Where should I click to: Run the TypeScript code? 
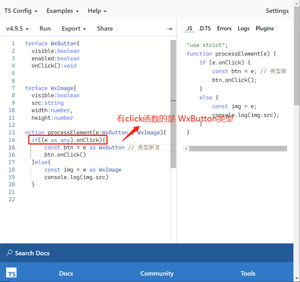coord(45,29)
